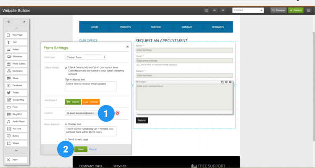The height and width of the screenshot is (168, 315).
Task: Duplicate the Message field using copy icon
Action: 222,82
